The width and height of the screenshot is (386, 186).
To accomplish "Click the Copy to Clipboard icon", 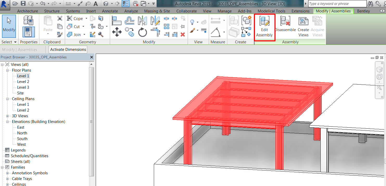I will 60,26.
